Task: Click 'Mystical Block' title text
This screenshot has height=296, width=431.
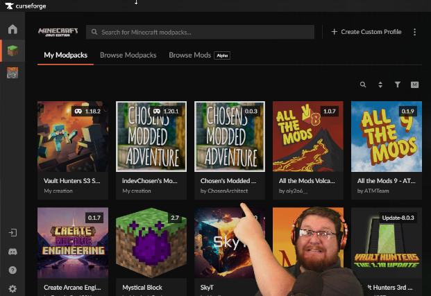Action: tap(142, 288)
